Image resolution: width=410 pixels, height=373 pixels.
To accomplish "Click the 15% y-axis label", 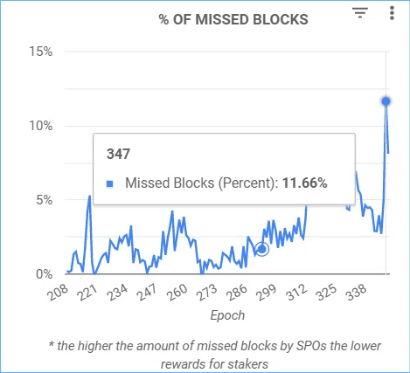I will pyautogui.click(x=41, y=52).
